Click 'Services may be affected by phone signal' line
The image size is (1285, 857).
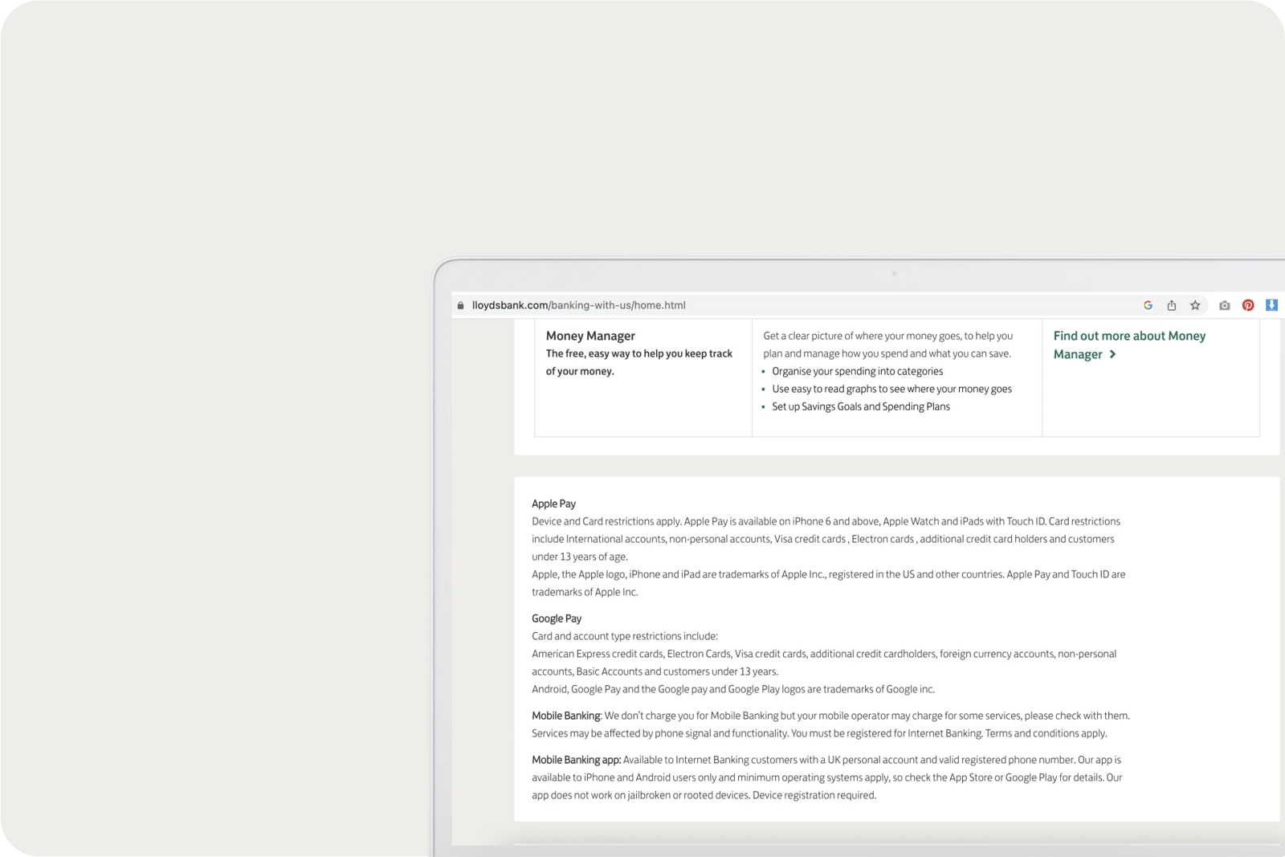tap(818, 733)
